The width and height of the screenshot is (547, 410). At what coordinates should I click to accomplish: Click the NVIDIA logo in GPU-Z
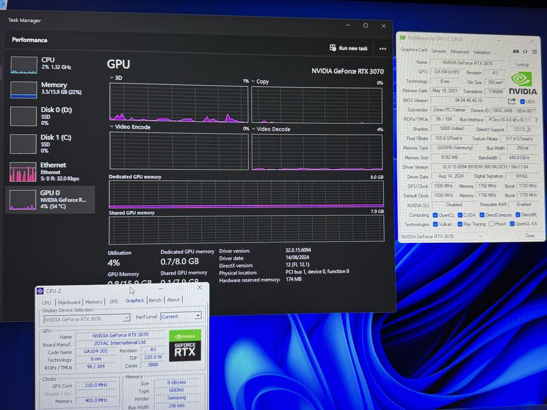click(x=522, y=83)
